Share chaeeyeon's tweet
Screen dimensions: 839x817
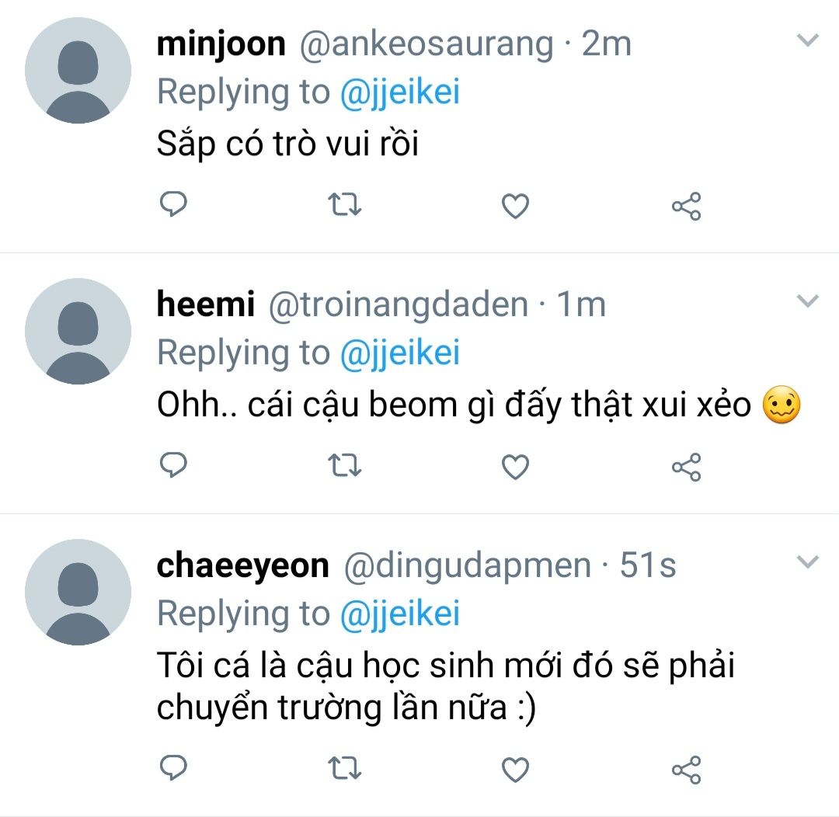[x=687, y=770]
